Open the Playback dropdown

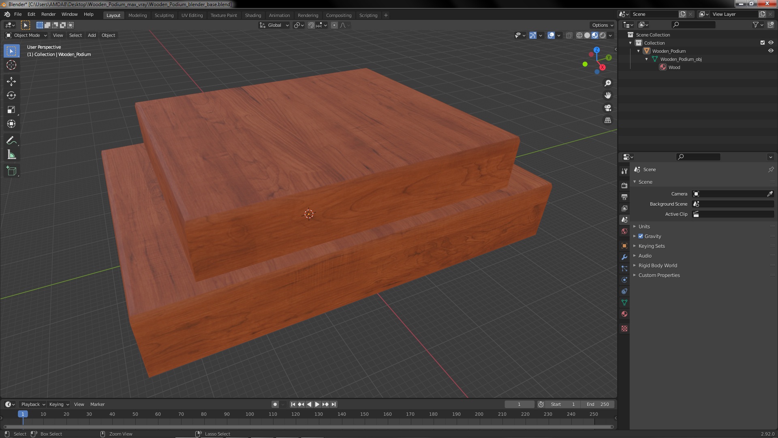(x=33, y=404)
